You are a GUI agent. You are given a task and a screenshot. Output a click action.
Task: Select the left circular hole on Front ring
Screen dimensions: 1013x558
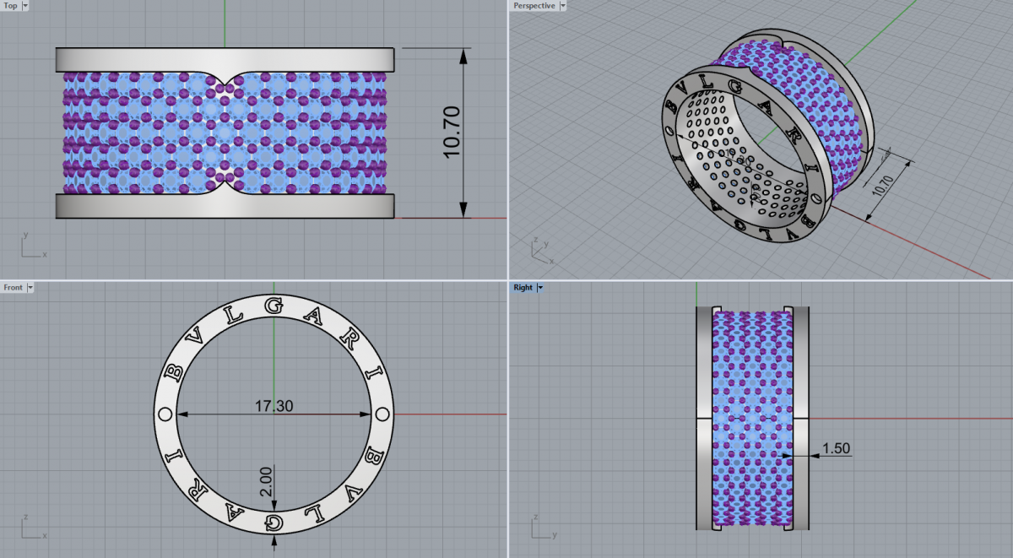point(165,414)
